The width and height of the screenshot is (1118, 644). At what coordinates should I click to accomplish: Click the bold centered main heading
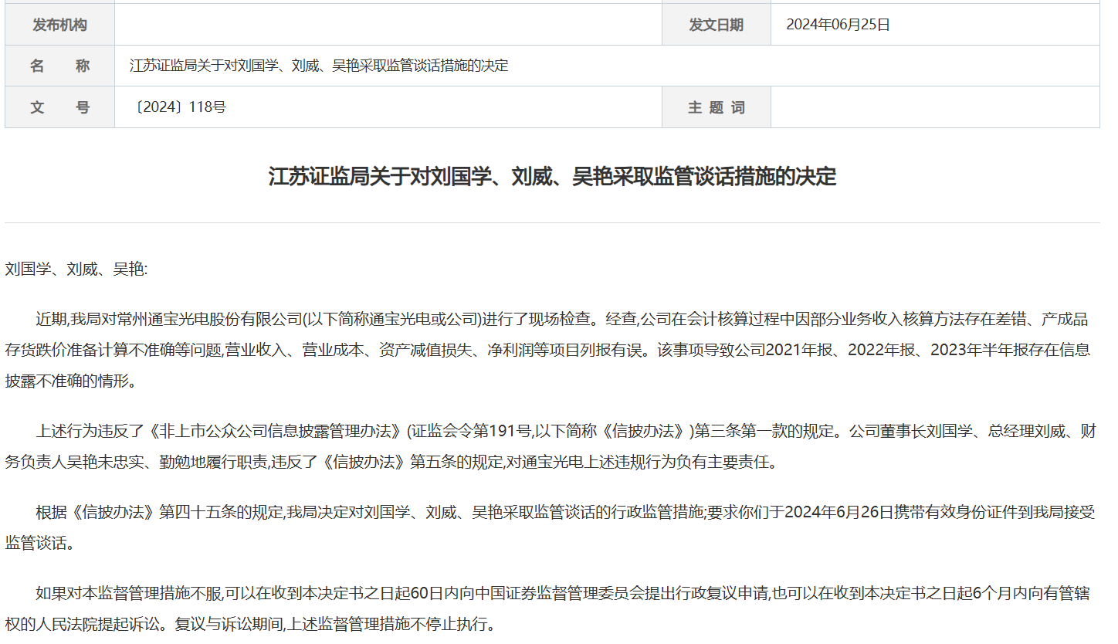(552, 176)
